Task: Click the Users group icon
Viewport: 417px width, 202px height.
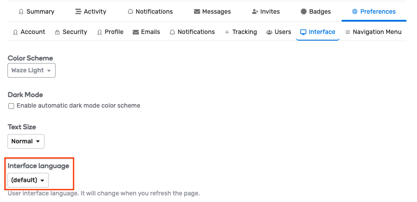Action: pyautogui.click(x=269, y=32)
